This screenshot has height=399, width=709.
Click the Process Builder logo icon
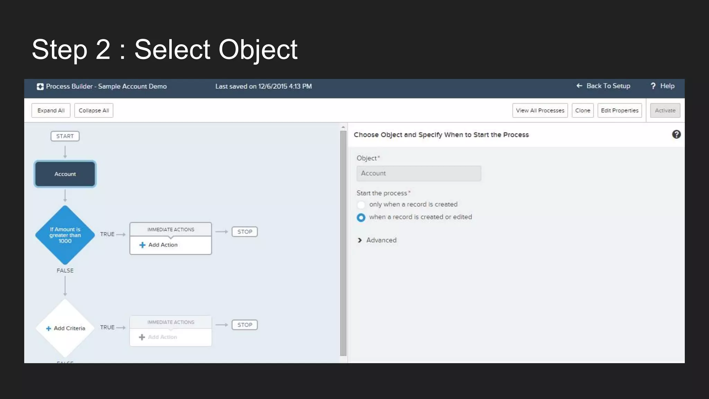40,87
